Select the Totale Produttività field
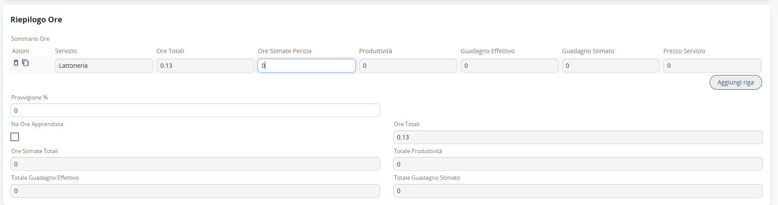The width and height of the screenshot is (778, 205). [x=578, y=164]
